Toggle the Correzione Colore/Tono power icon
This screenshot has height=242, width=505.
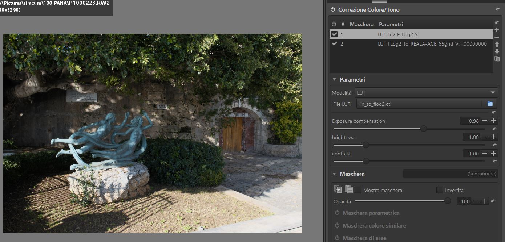(x=332, y=10)
